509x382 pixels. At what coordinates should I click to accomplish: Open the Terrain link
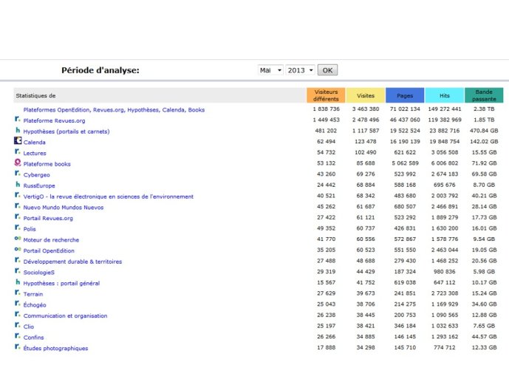point(33,294)
